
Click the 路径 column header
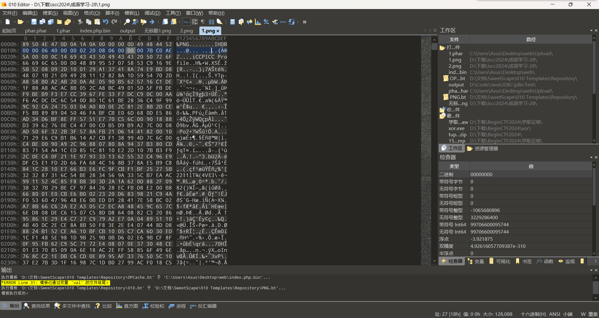pos(531,40)
